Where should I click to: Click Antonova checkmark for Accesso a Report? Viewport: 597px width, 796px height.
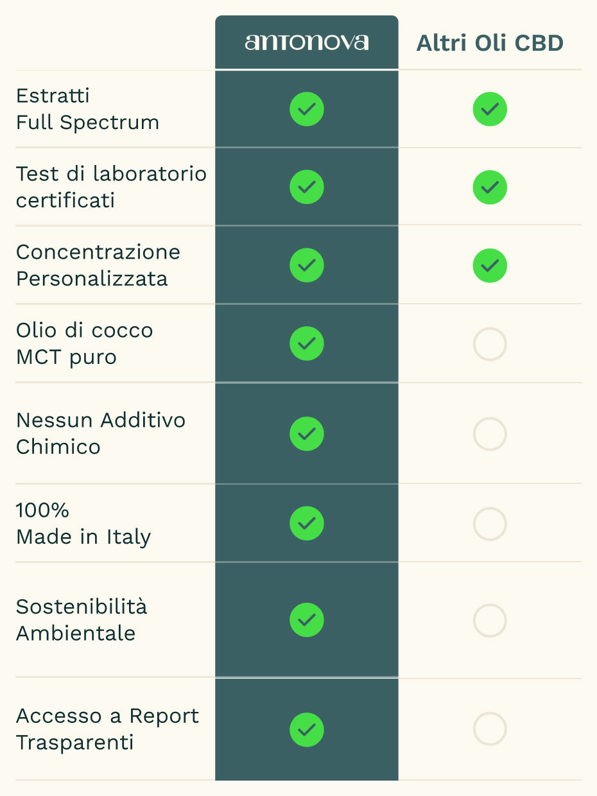coord(307,730)
